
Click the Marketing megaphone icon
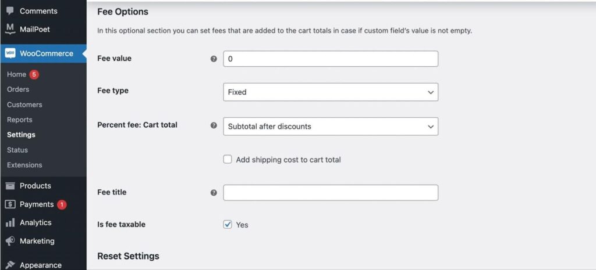[10, 241]
